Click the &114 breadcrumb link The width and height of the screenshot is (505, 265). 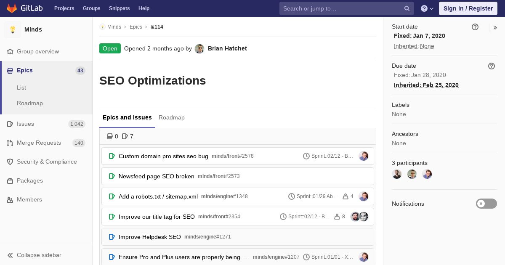(157, 27)
